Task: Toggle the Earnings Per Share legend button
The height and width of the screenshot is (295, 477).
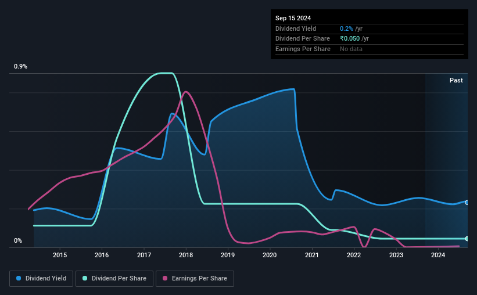Action: 195,279
